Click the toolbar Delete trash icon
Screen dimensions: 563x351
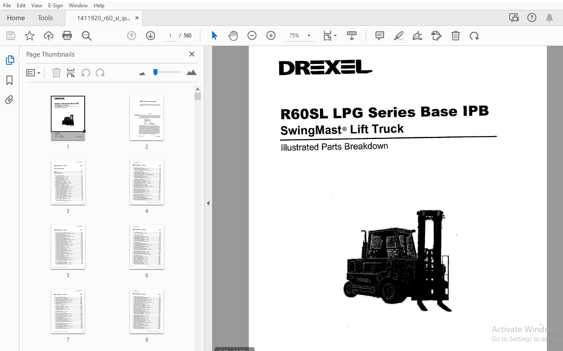[455, 36]
